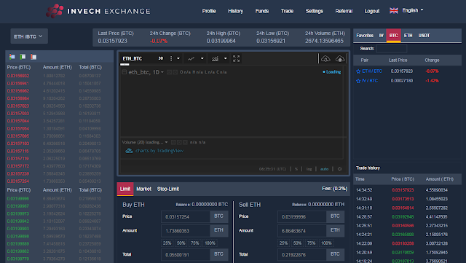
Task: Click the TradingView cloud logo
Action: tap(129, 151)
